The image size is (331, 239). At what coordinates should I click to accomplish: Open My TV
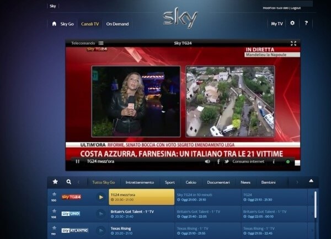(x=277, y=24)
